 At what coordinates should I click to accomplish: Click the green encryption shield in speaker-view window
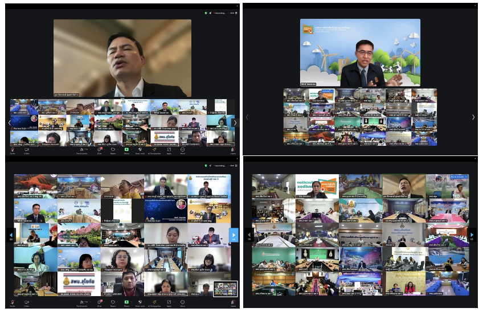206,13
